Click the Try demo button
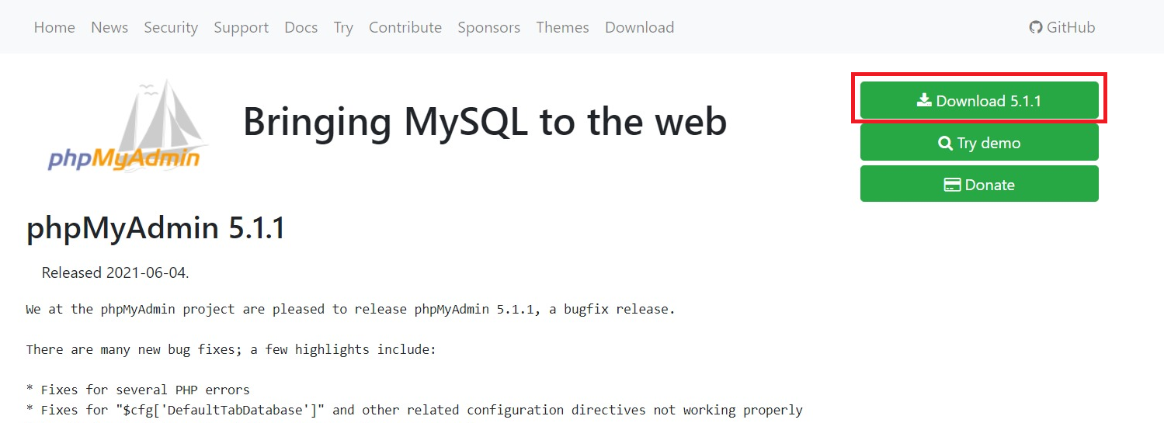Image resolution: width=1164 pixels, height=423 pixels. [x=979, y=142]
